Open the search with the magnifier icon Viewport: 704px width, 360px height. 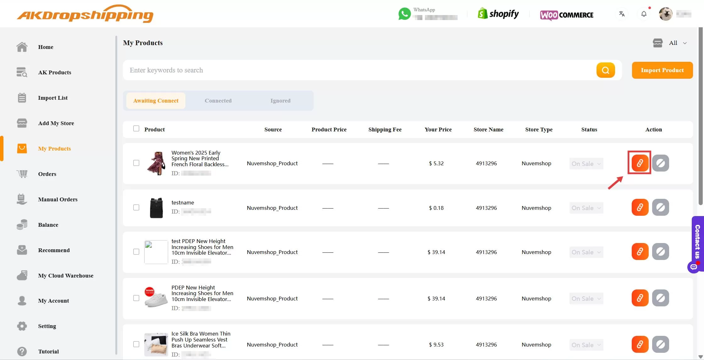605,70
